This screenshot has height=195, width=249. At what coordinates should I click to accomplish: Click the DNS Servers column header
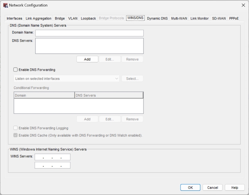[x=109, y=95]
